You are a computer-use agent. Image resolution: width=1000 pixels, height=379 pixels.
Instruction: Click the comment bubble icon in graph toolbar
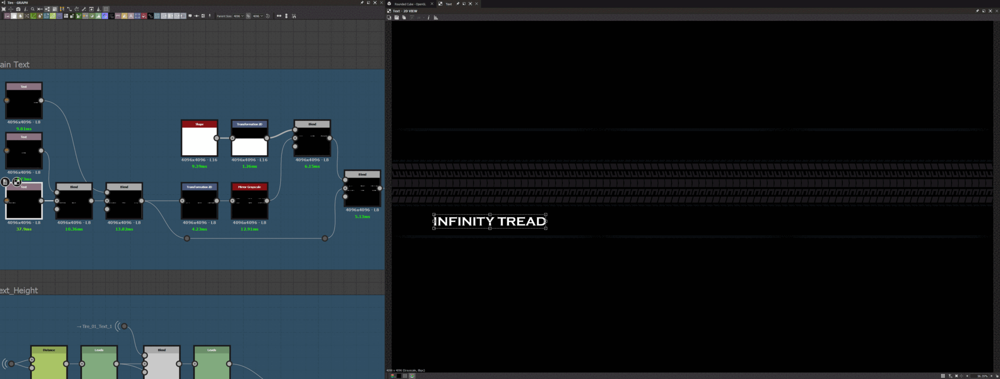pyautogui.click(x=190, y=16)
